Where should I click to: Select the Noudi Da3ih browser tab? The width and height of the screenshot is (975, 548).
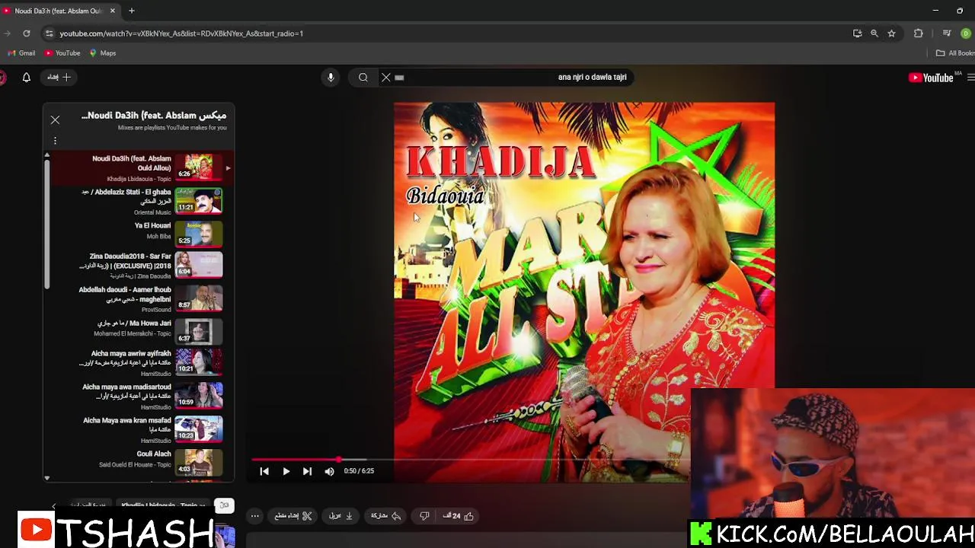(58, 11)
